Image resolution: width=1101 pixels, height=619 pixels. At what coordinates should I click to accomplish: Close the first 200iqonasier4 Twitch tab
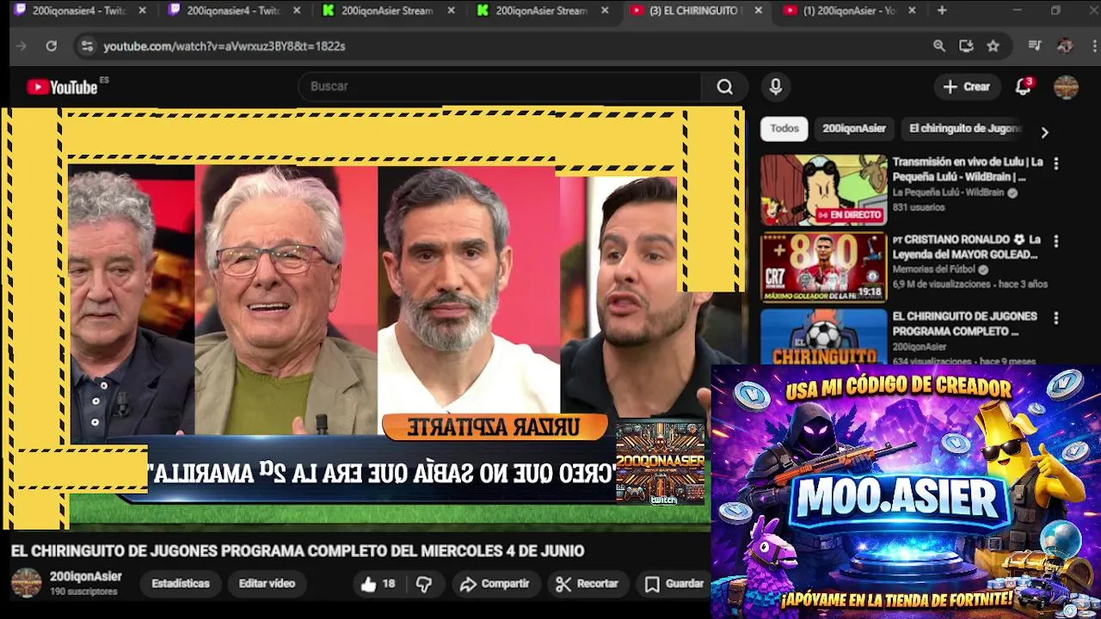pyautogui.click(x=142, y=10)
